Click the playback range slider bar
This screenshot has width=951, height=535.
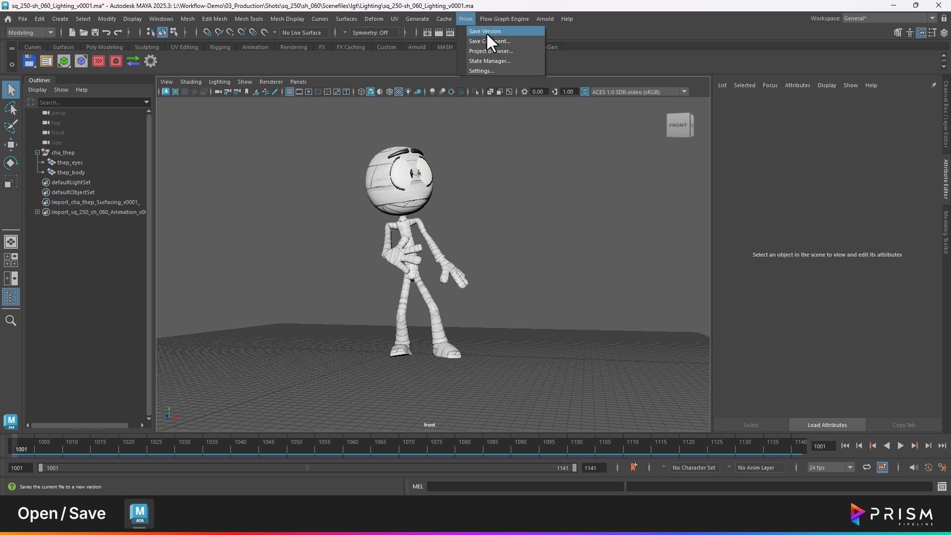(x=307, y=468)
